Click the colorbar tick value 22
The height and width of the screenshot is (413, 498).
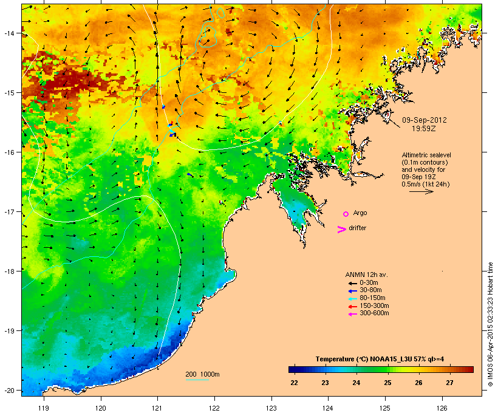[x=294, y=383]
